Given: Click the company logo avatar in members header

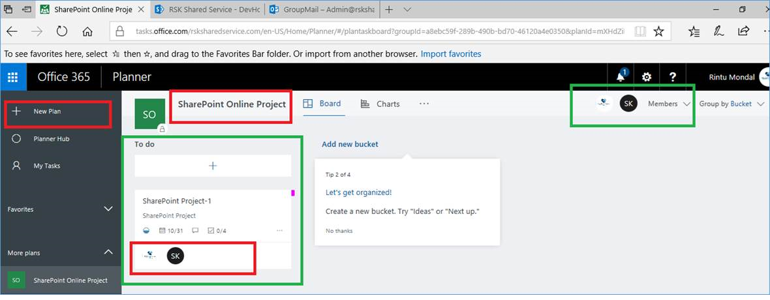Looking at the screenshot, I should [604, 104].
